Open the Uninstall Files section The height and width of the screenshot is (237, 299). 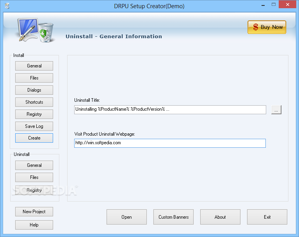[34, 177]
